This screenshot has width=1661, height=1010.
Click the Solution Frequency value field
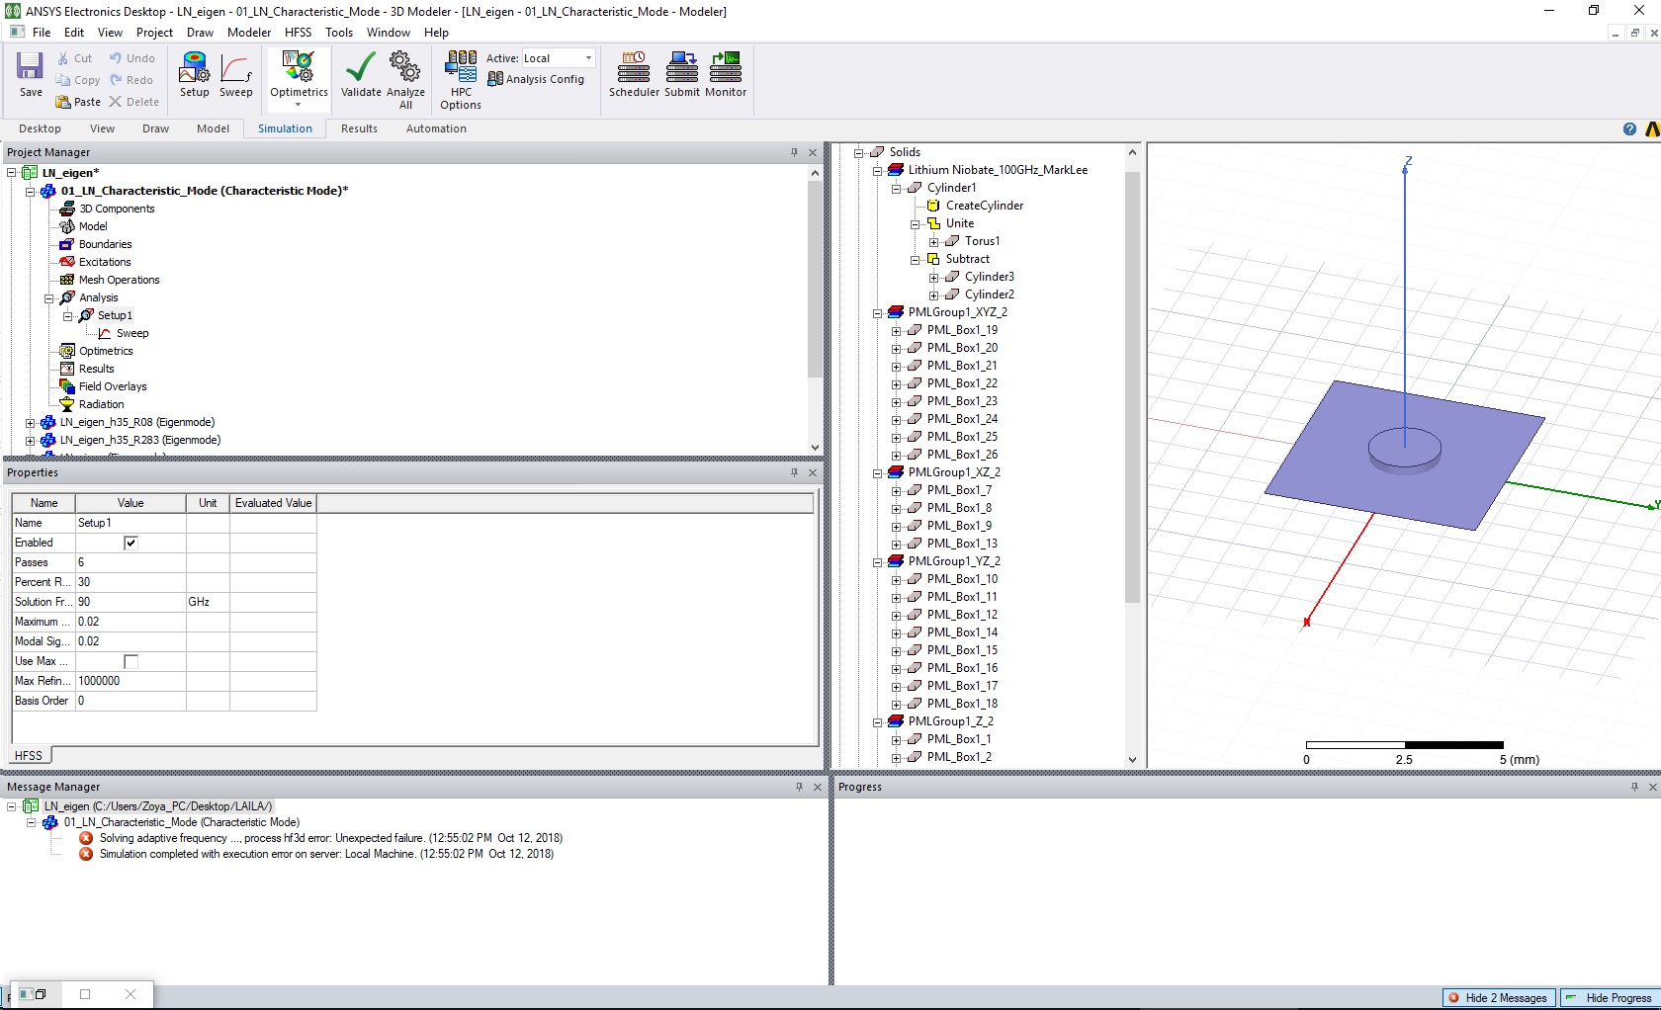(x=131, y=602)
